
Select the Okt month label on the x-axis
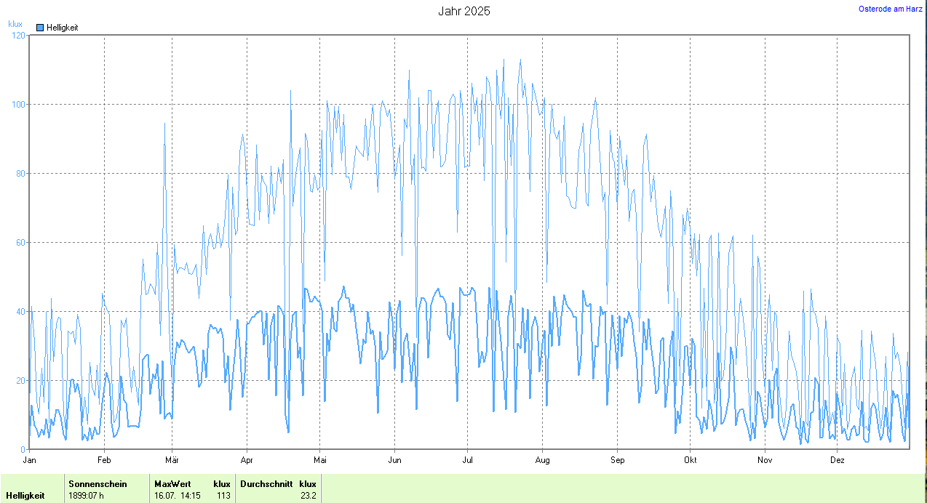click(690, 460)
